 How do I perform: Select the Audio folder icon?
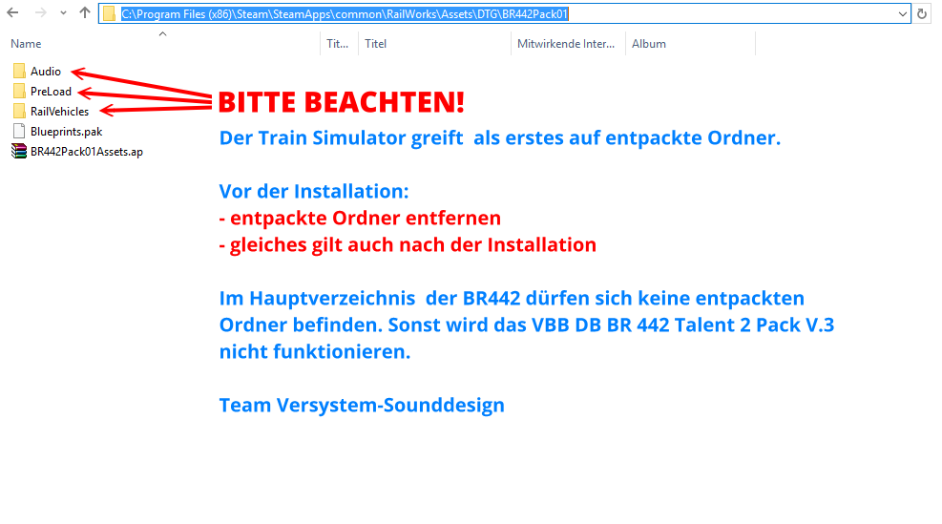(x=19, y=72)
